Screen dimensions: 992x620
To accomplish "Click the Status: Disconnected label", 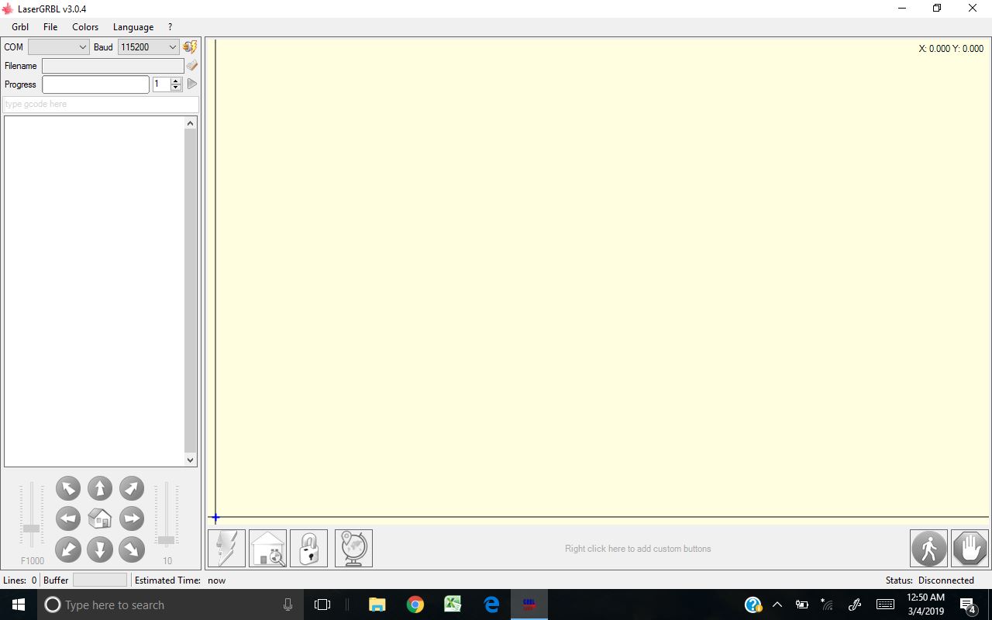I will 930,580.
